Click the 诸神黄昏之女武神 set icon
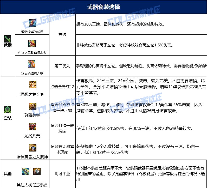Screen dimensions: 207x188 point(32,148)
